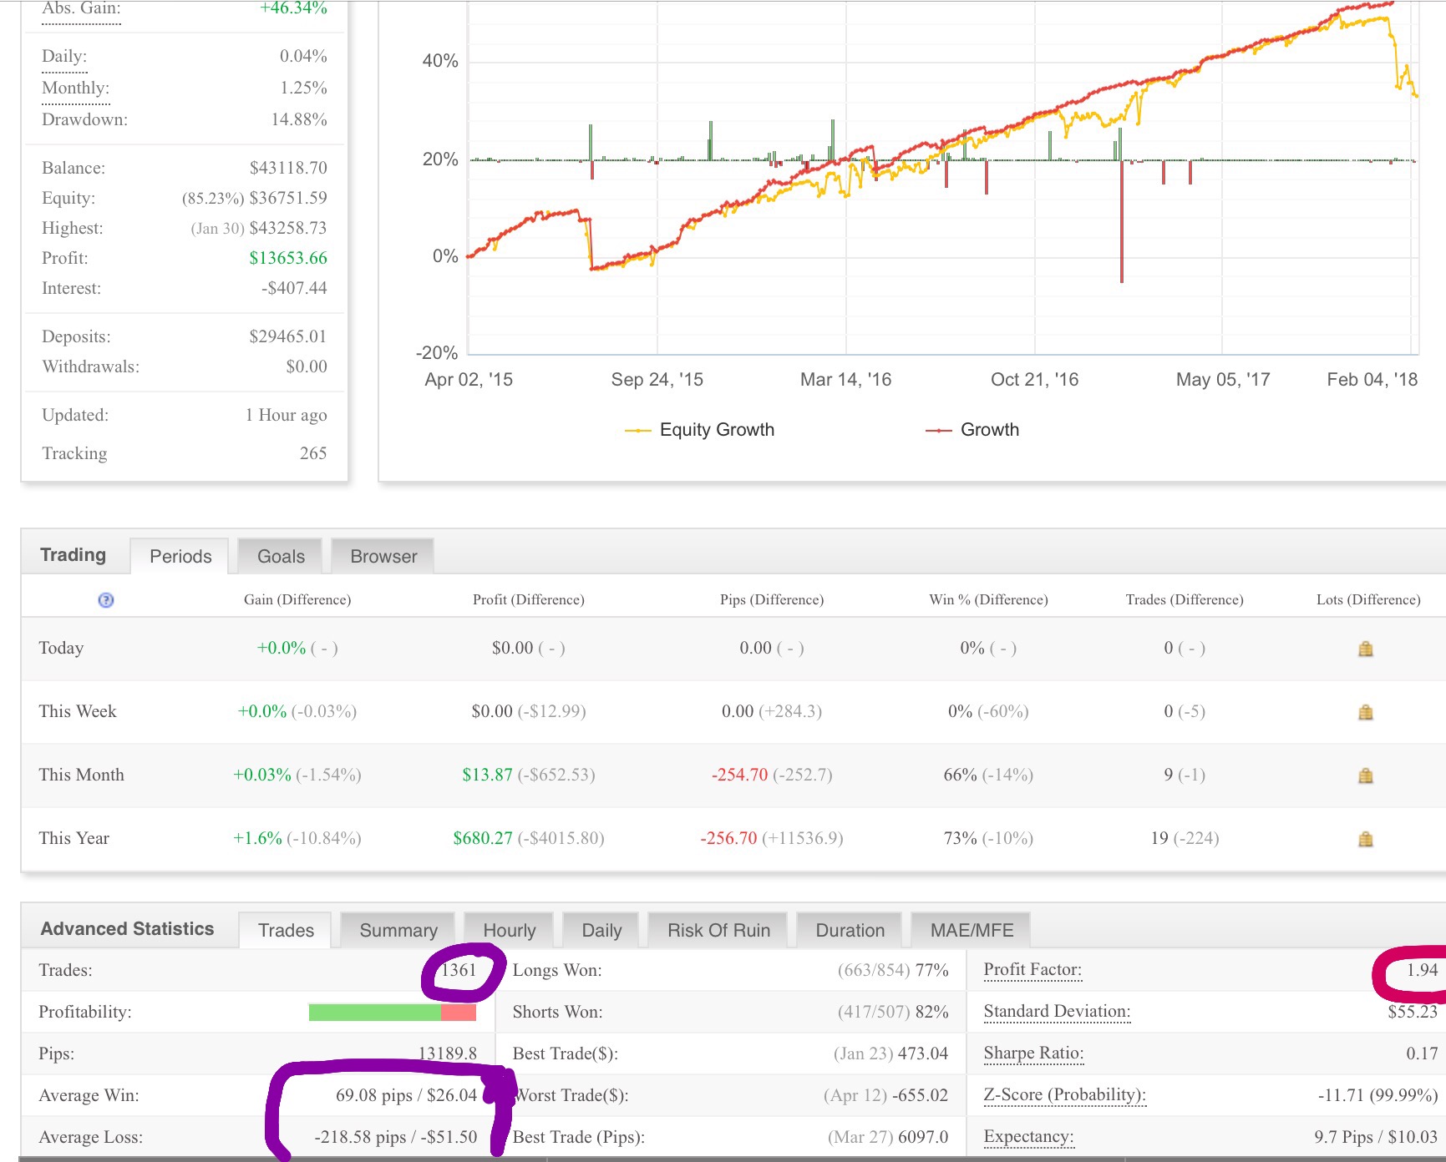Click the Deposits value $29465.01
The height and width of the screenshot is (1162, 1446).
tap(288, 336)
